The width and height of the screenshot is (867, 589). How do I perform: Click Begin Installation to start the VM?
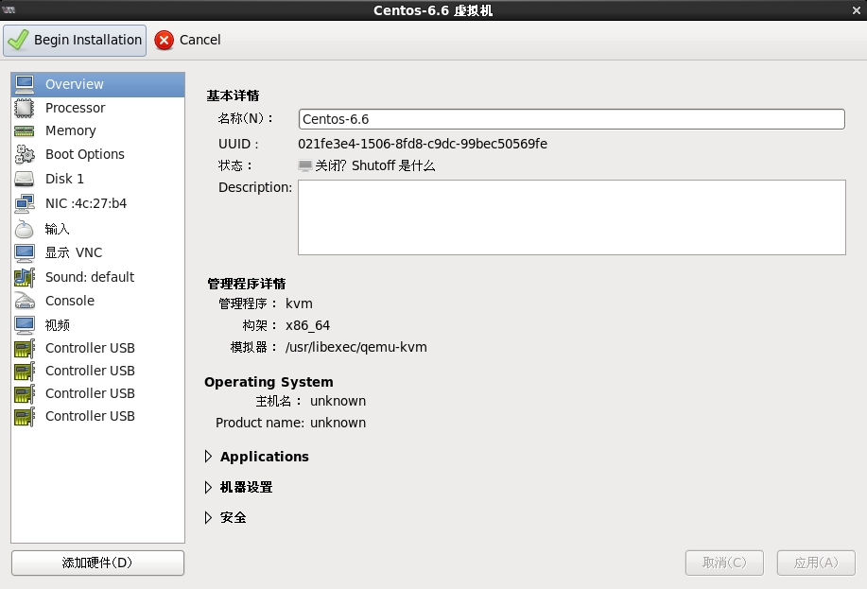[x=75, y=40]
